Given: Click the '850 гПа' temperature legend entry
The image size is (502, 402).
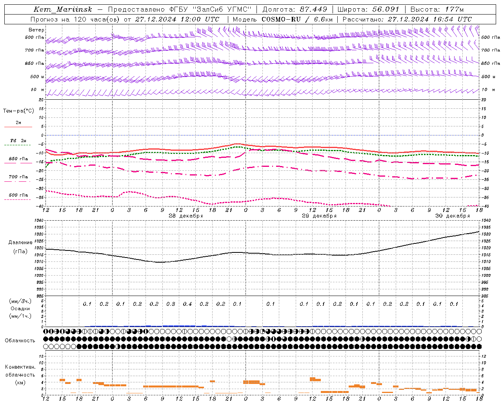Looking at the screenshot, I should coord(18,159).
